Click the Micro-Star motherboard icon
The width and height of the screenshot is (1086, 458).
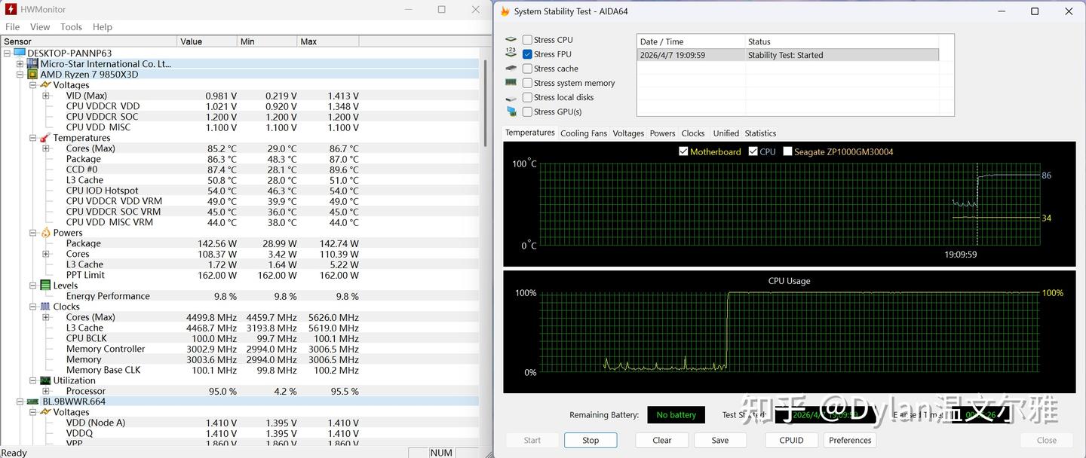coord(32,64)
